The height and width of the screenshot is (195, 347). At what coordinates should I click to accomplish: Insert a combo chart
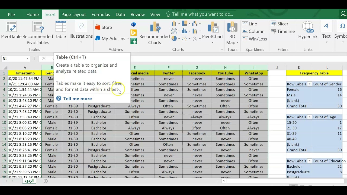pos(195,31)
